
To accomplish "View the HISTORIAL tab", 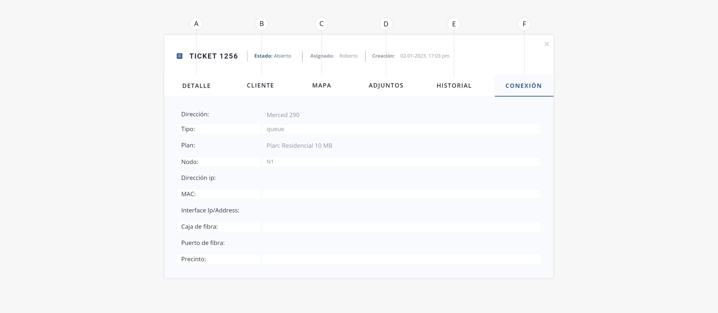I will click(454, 86).
